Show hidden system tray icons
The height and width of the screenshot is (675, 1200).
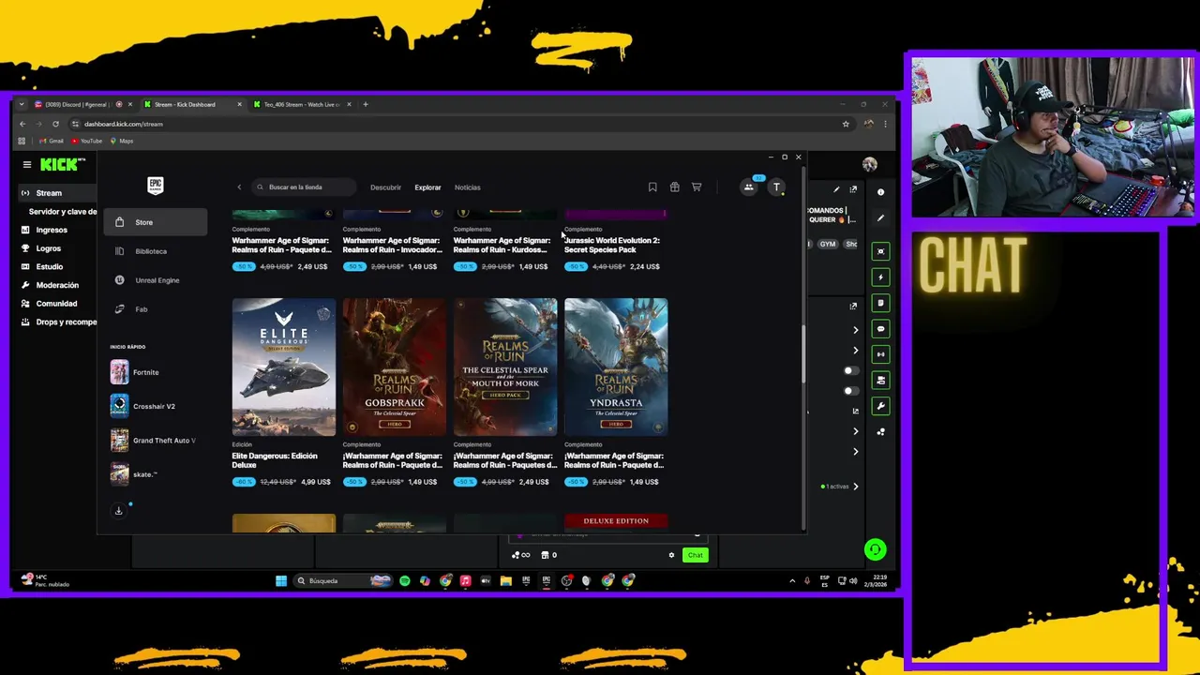[792, 581]
